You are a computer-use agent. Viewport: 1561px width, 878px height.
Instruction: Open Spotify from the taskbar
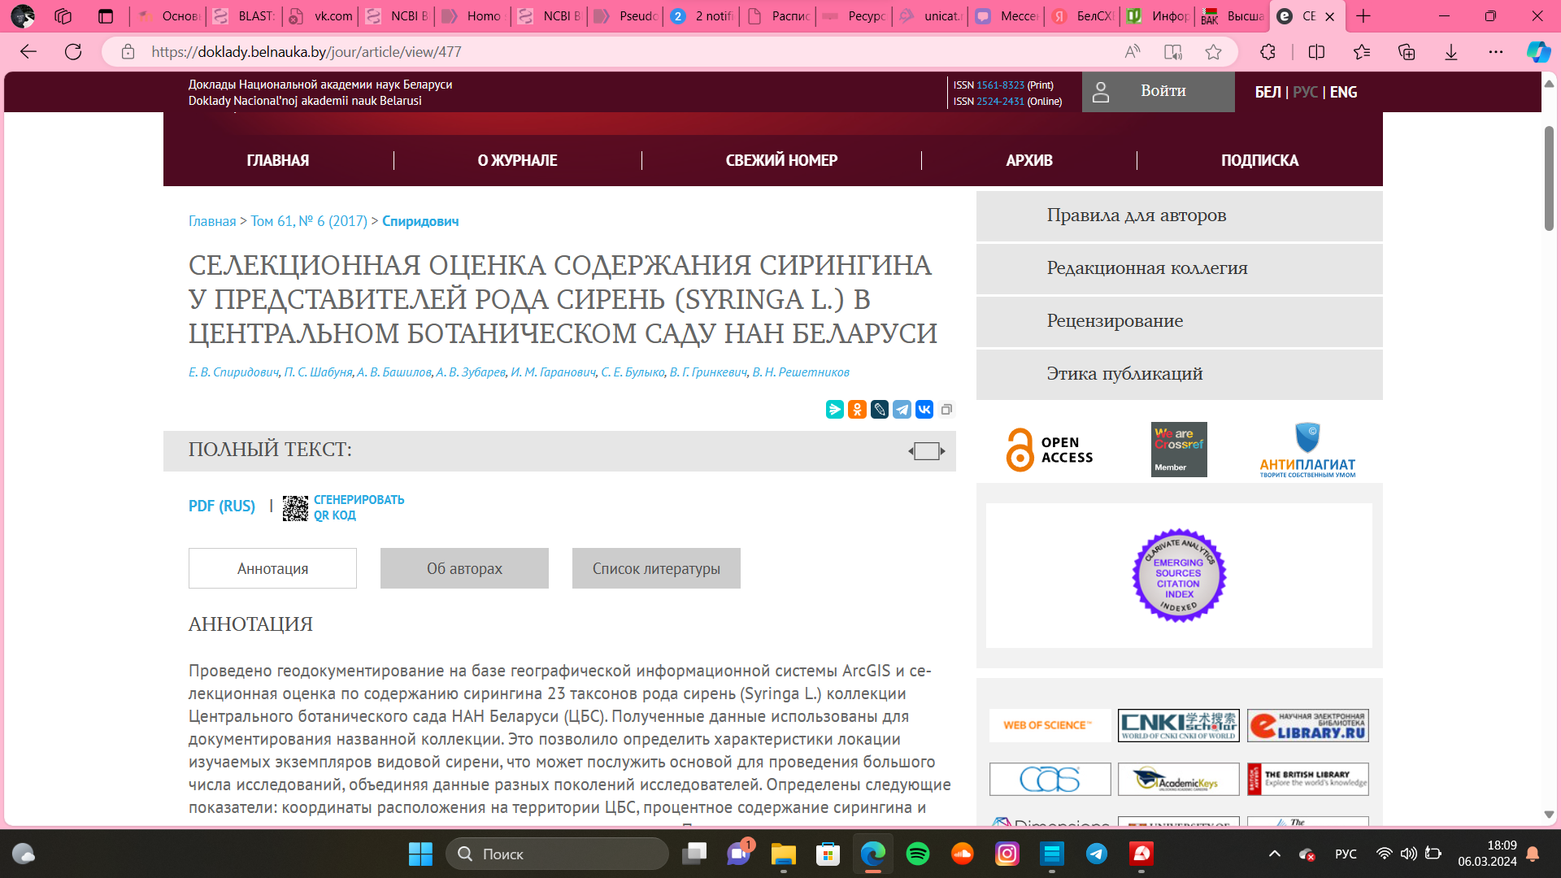pos(918,854)
